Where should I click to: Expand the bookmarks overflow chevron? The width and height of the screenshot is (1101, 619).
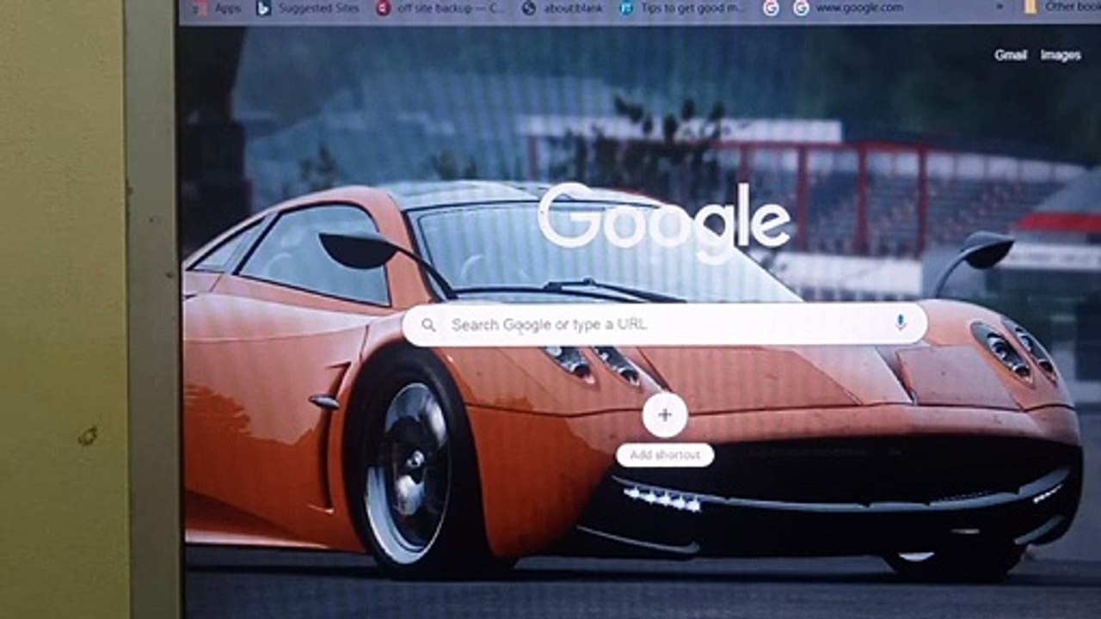[x=1000, y=7]
